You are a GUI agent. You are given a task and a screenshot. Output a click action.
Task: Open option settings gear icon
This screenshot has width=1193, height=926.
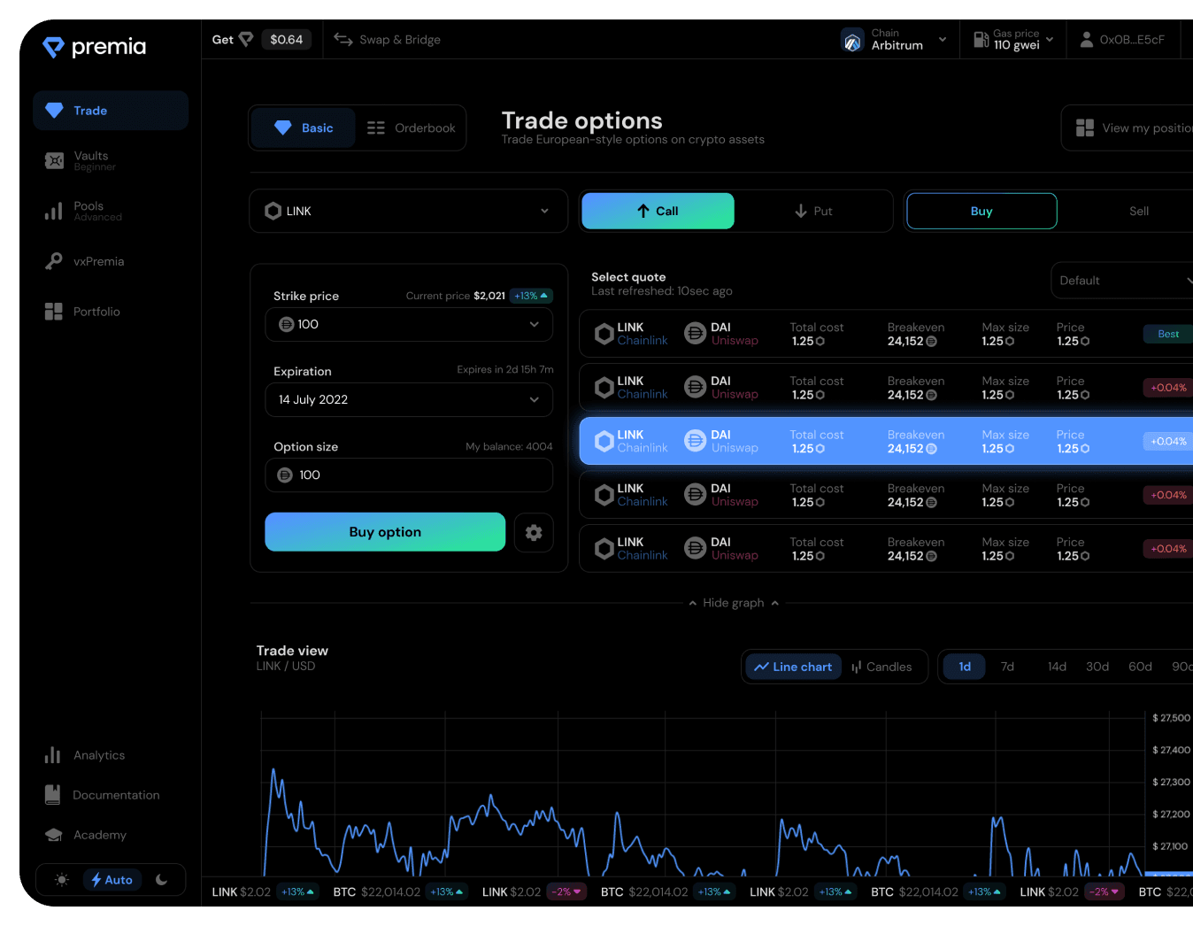click(x=534, y=532)
